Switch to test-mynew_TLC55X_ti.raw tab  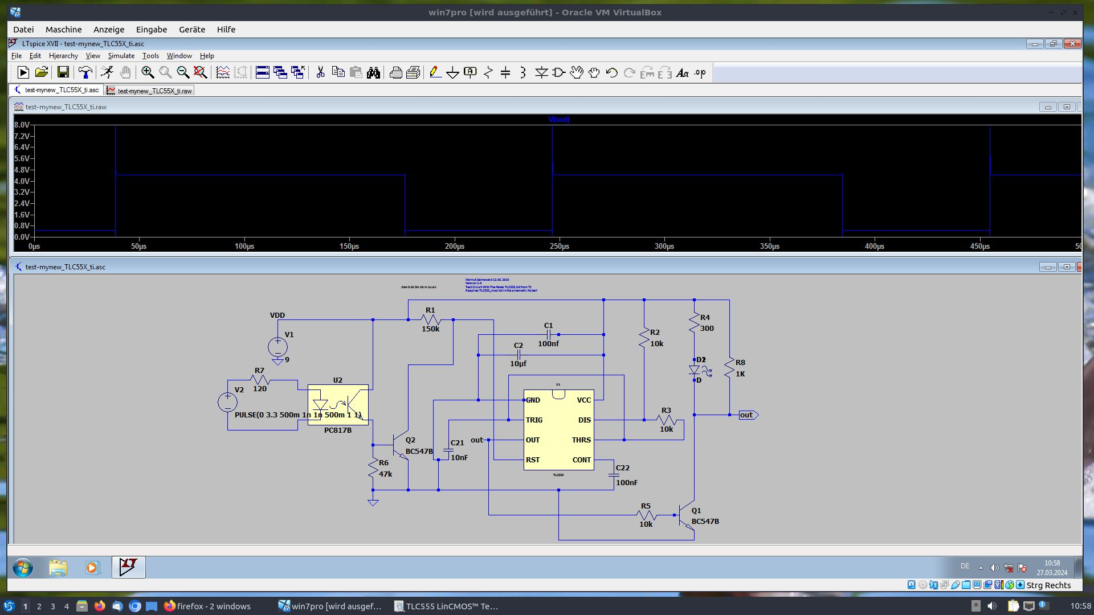coord(150,91)
